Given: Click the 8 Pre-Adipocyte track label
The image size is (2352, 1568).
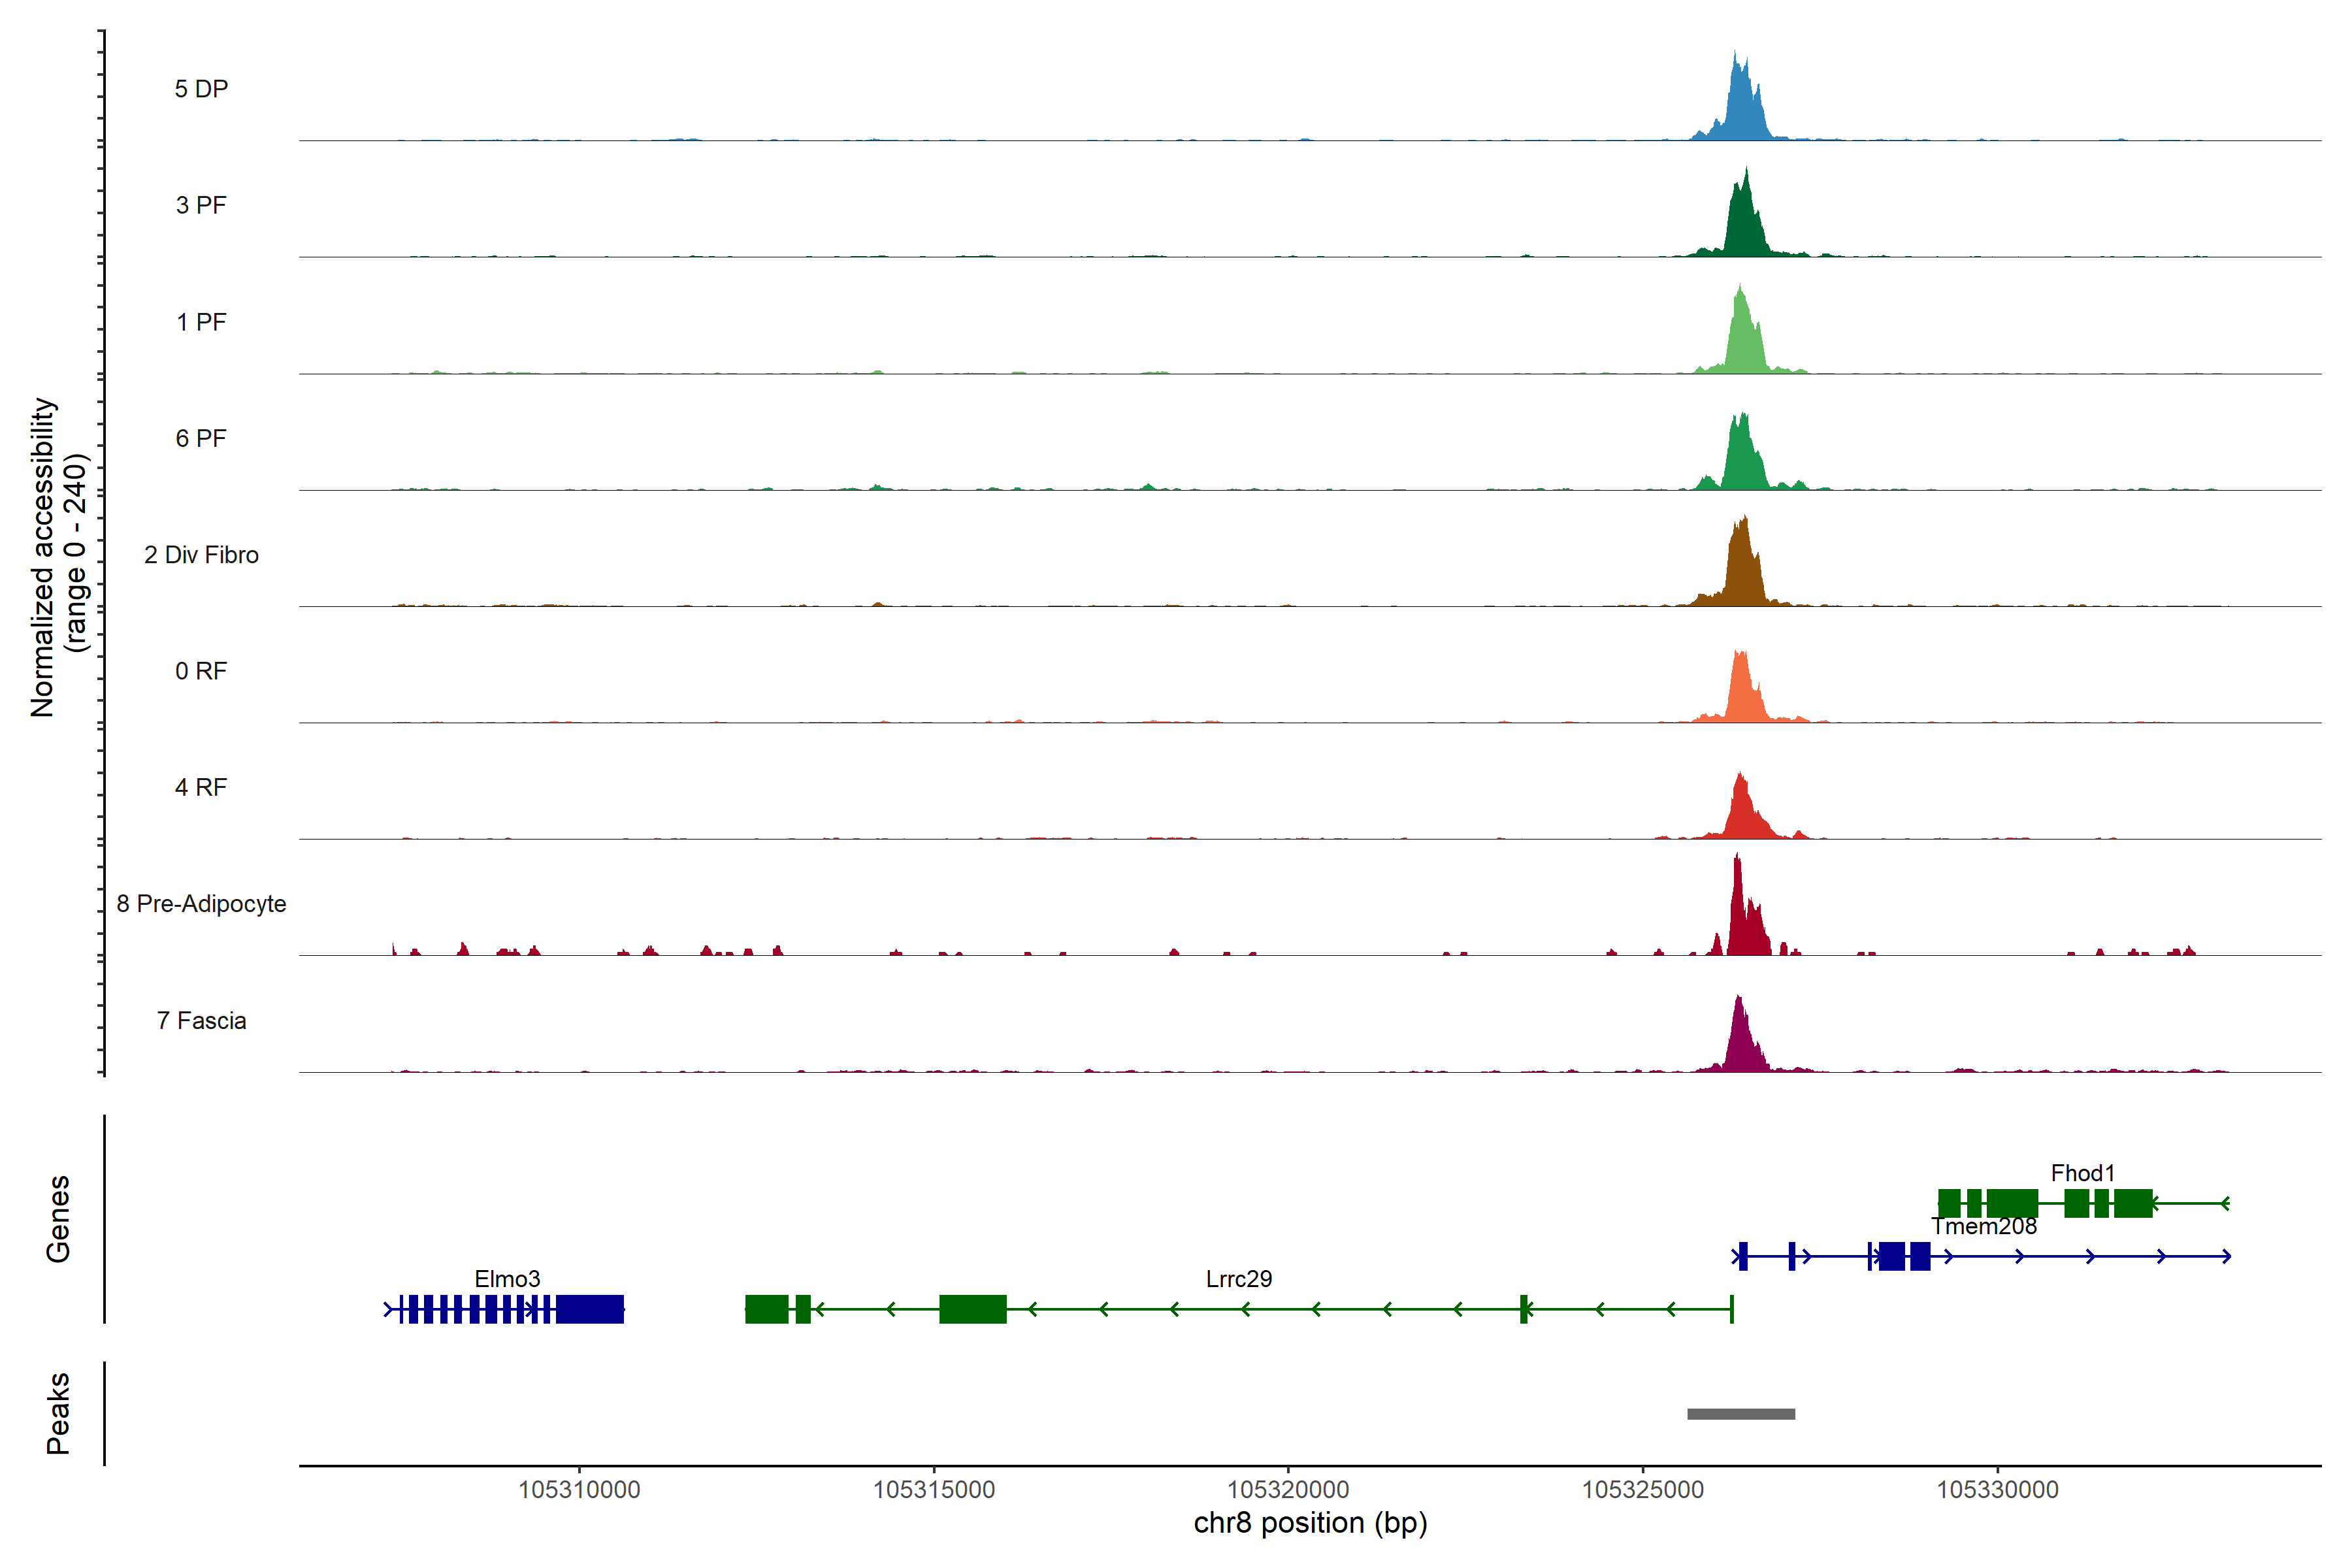Looking at the screenshot, I should pos(201,904).
